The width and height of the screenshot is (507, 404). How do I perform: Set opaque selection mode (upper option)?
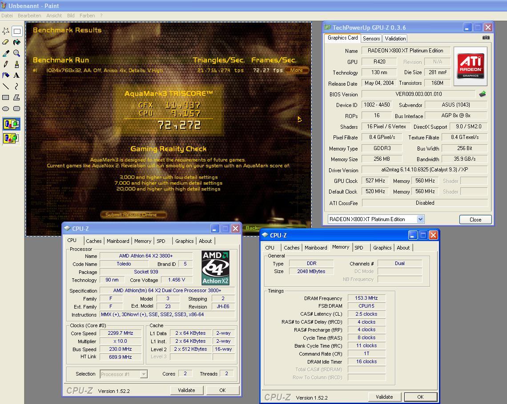tap(11, 124)
